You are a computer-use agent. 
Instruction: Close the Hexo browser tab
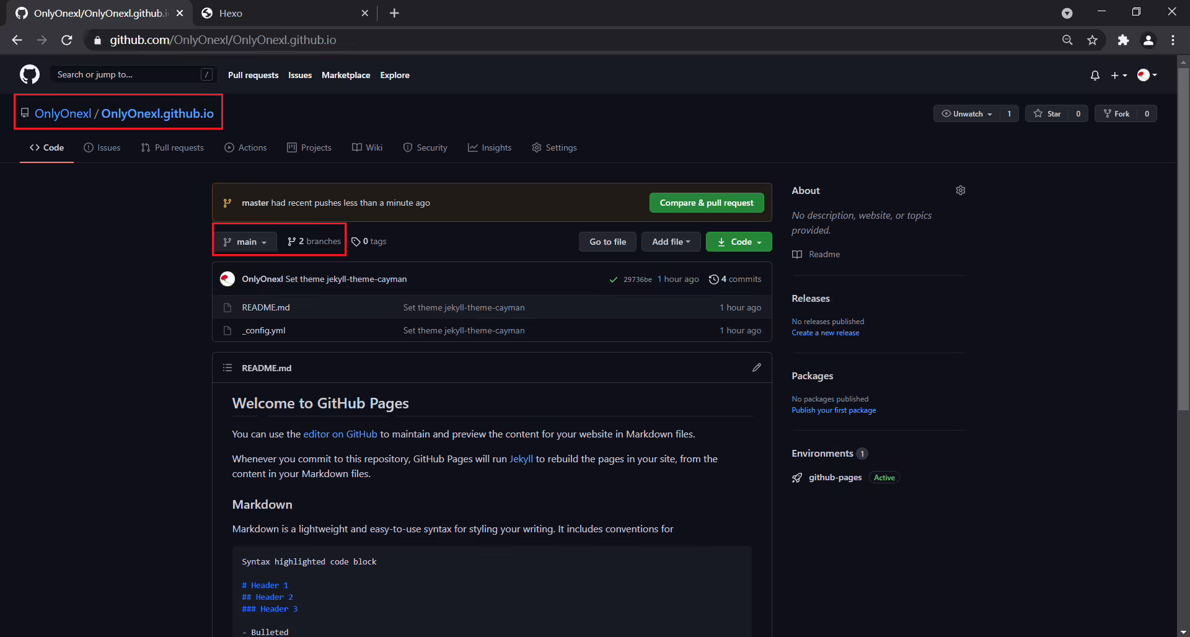pyautogui.click(x=365, y=13)
